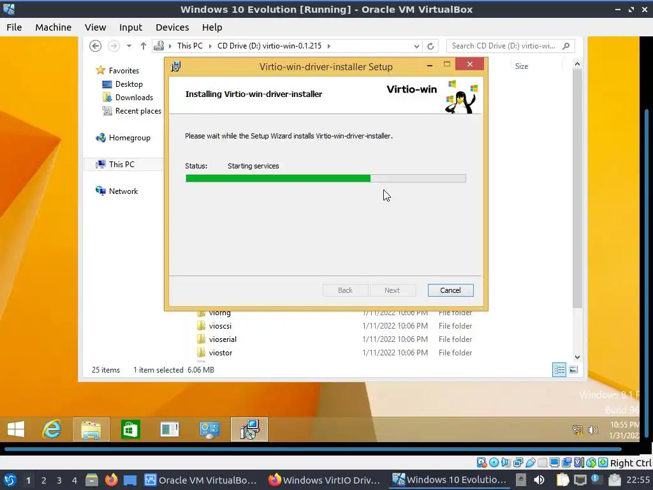Select Network in navigation pane

point(123,191)
